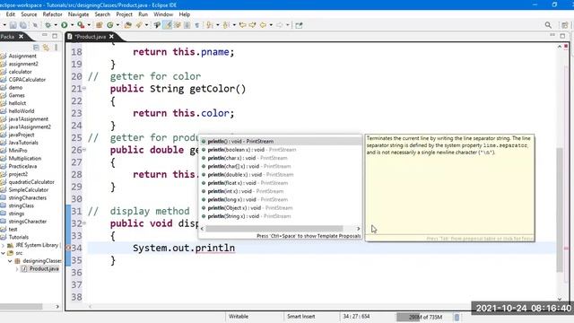Click the Debug bug icon
This screenshot has width=574, height=323.
click(48, 25)
